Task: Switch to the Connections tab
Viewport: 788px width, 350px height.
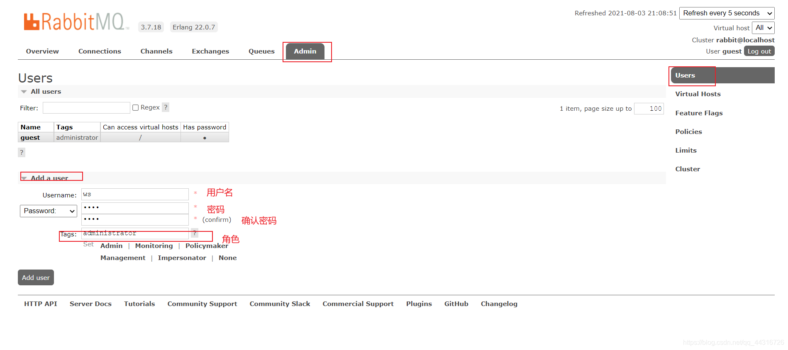Action: (x=100, y=51)
